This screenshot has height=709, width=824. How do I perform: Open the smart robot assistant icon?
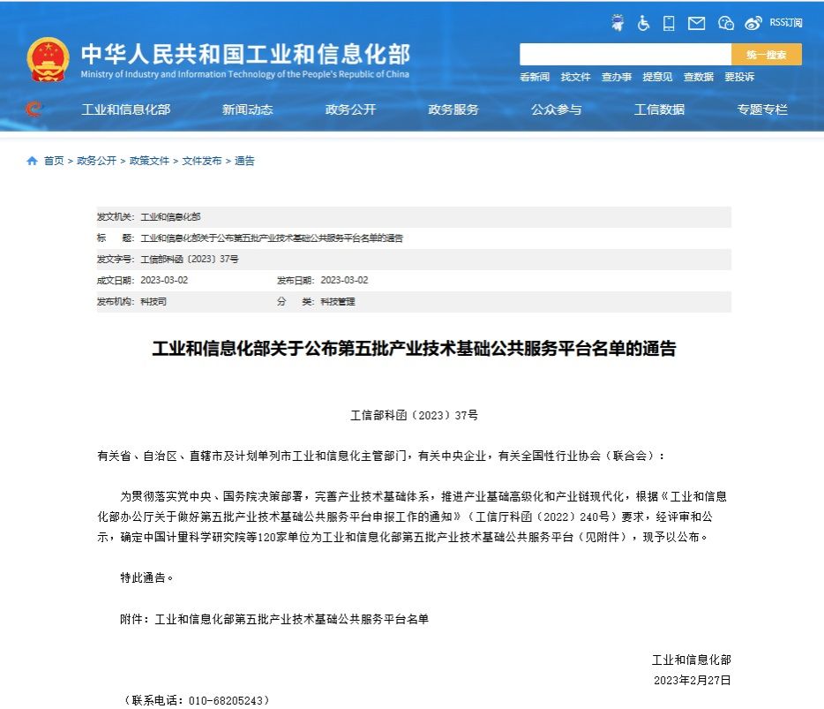(x=618, y=23)
